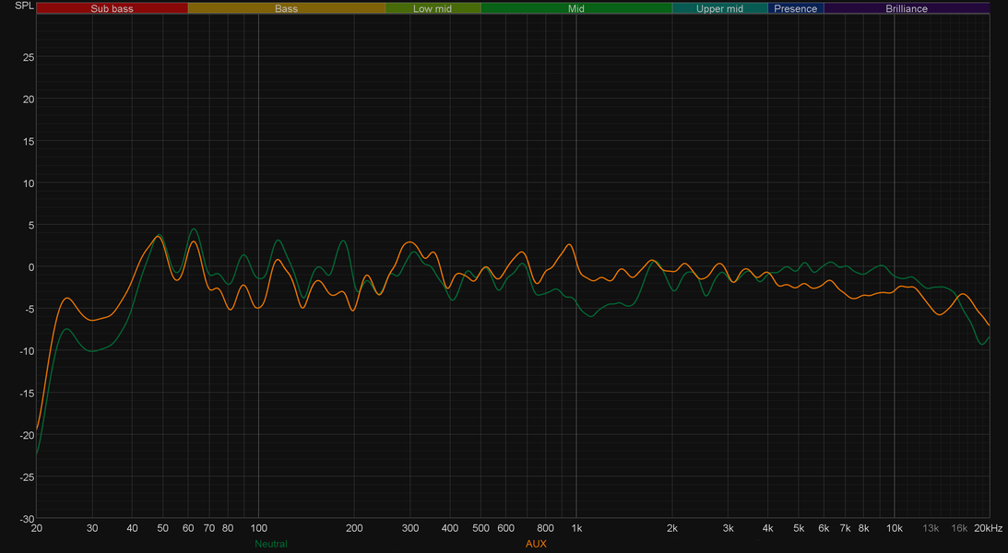Click the 1k frequency axis label

576,529
